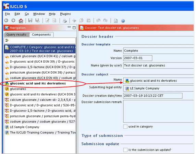196x154 pixels.
Task: Click 'LE Sample Company' in Submitting legal entity
Action: pyautogui.click(x=145, y=88)
